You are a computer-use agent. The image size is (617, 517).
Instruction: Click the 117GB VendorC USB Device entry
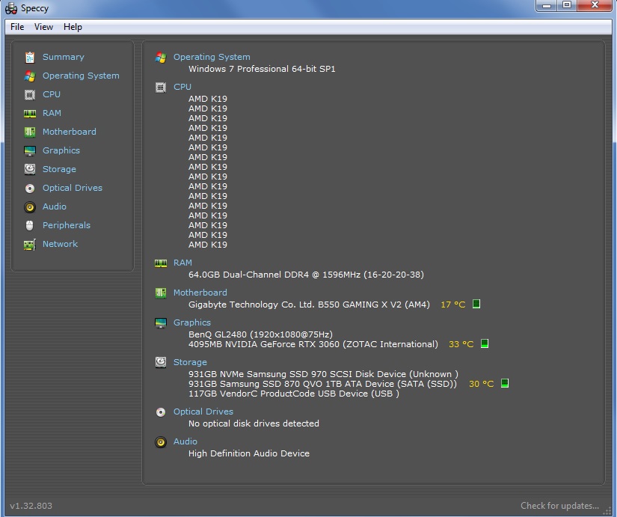coord(294,394)
